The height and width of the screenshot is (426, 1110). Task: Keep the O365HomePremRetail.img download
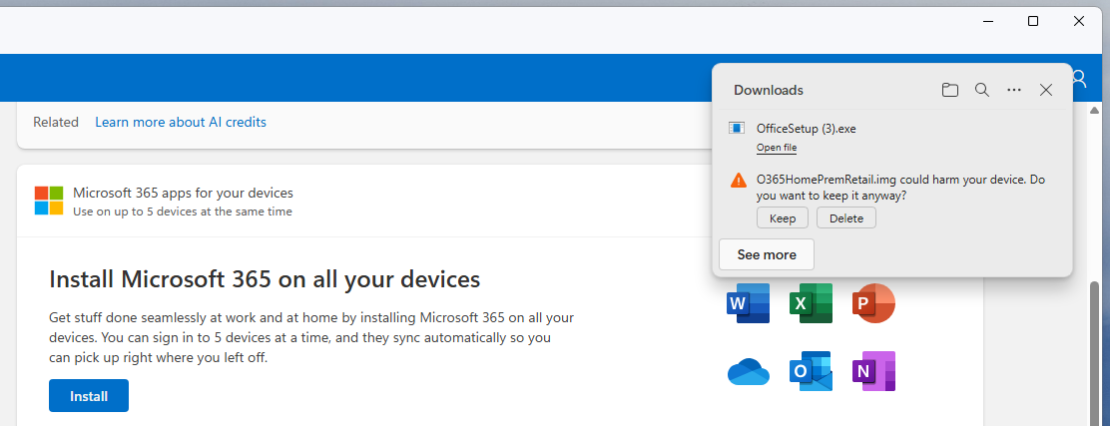(x=783, y=217)
